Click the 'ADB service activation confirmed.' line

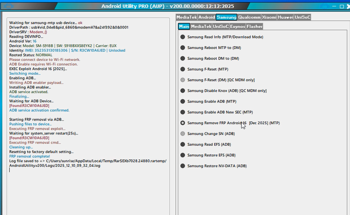[x=39, y=110]
